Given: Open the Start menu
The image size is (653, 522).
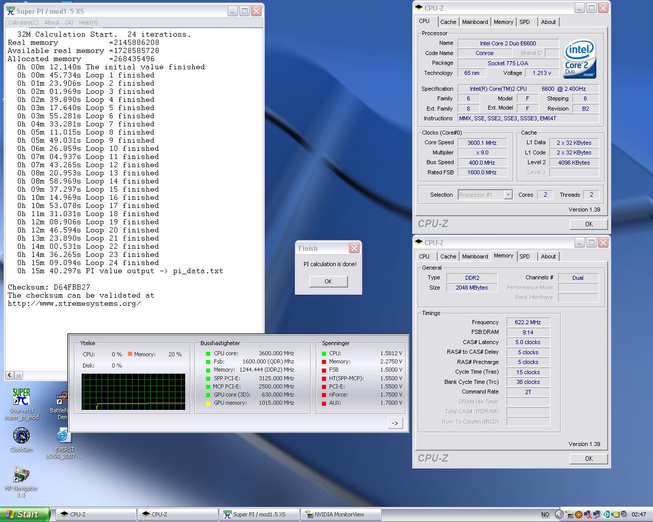Looking at the screenshot, I should pyautogui.click(x=25, y=514).
